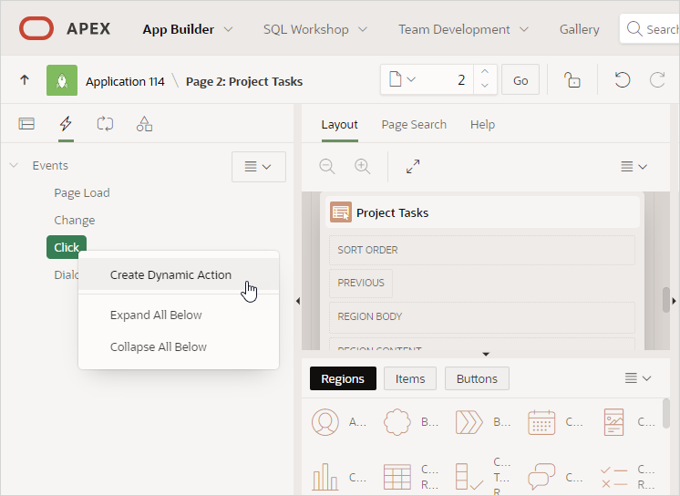The image size is (680, 496).
Task: Collapse right pane with splitter arrow
Action: [674, 301]
